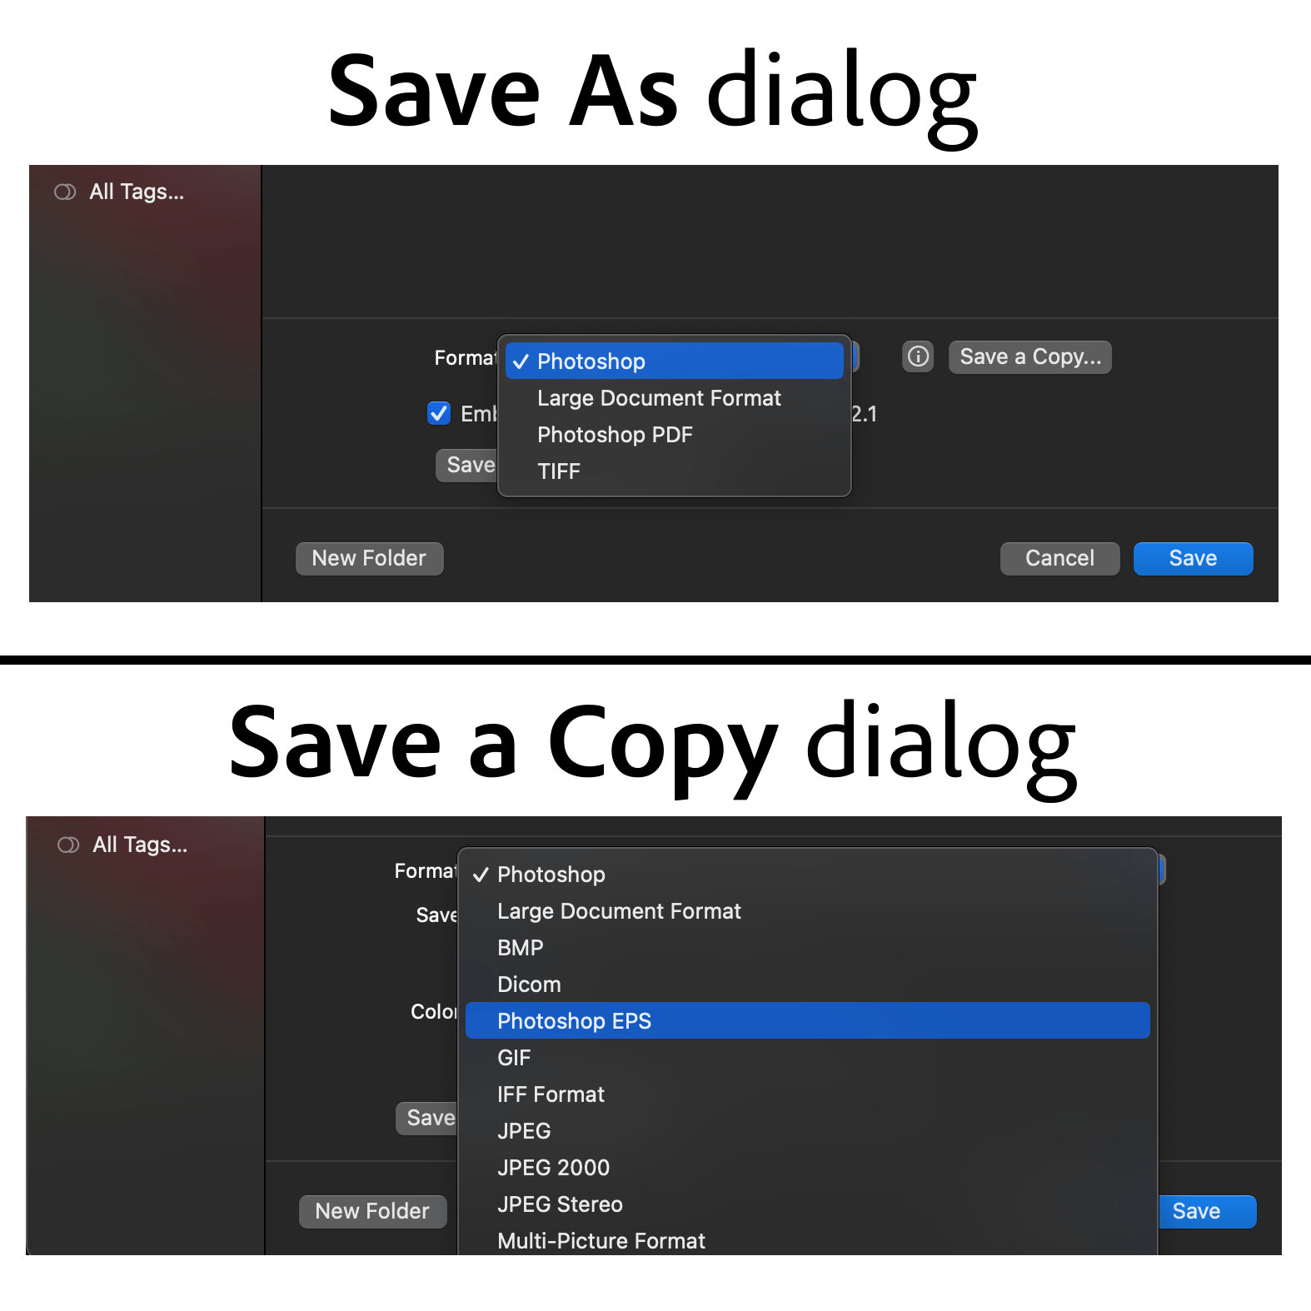Toggle the Embed checkbox in Save As dialog
The width and height of the screenshot is (1311, 1311).
(439, 413)
